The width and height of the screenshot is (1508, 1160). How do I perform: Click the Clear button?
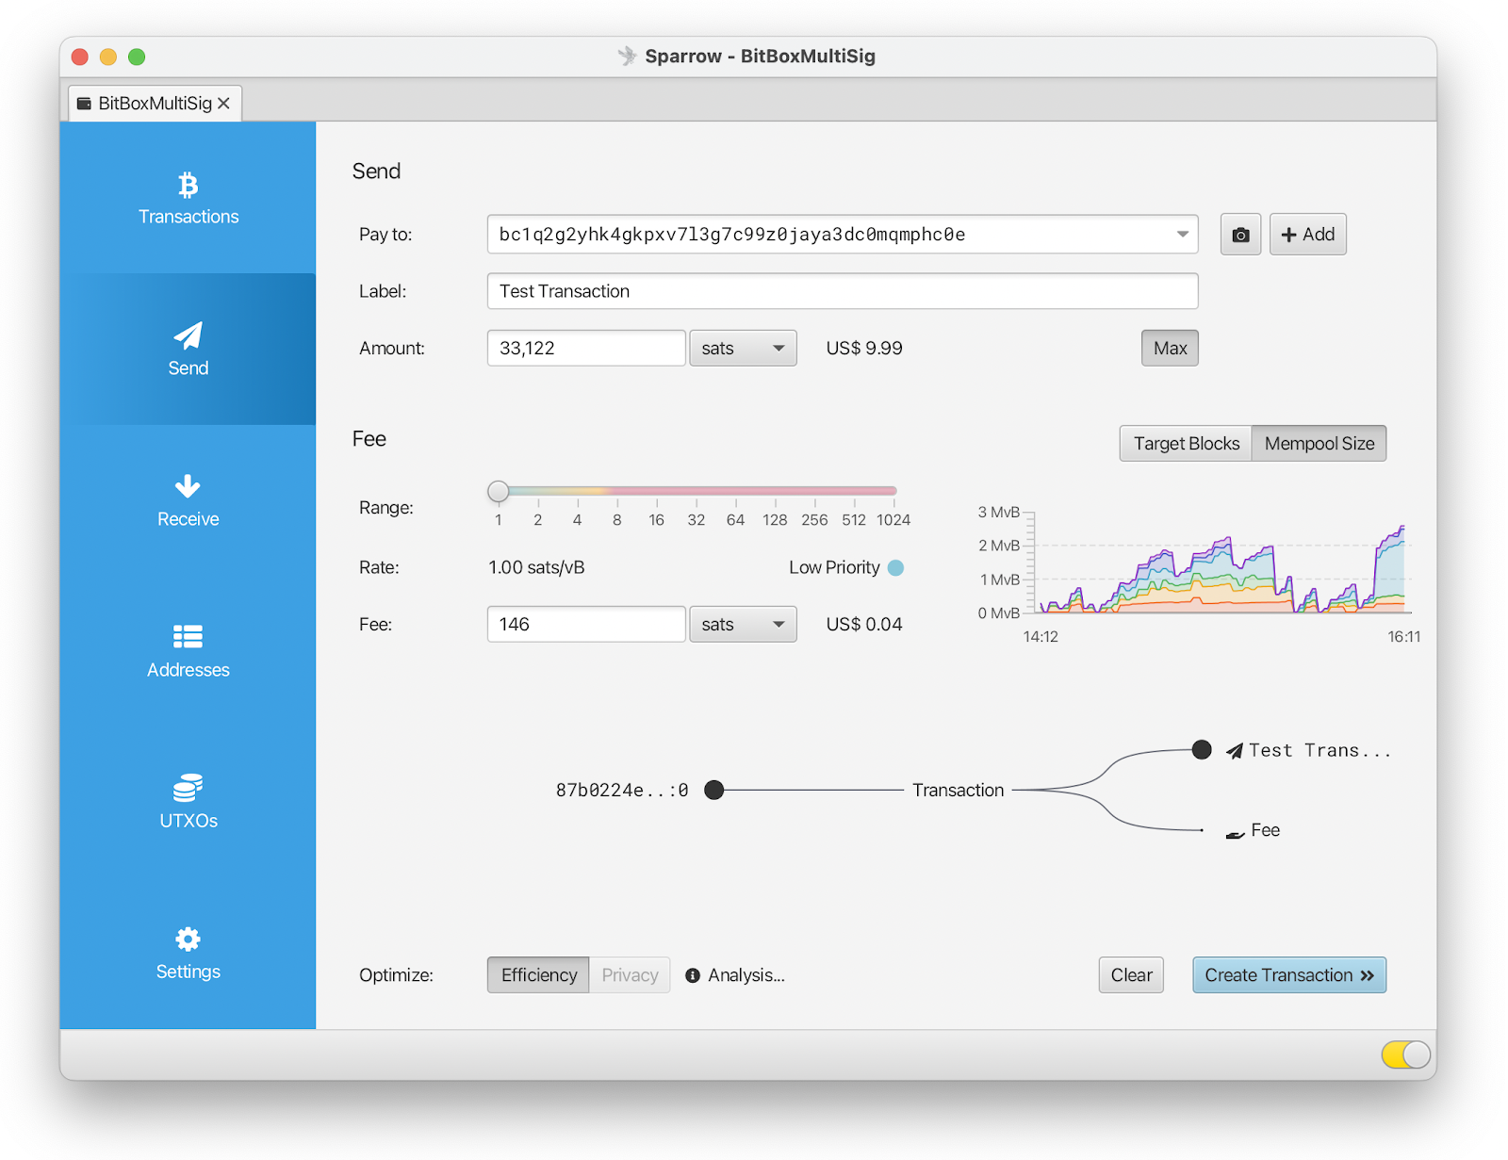click(x=1131, y=975)
